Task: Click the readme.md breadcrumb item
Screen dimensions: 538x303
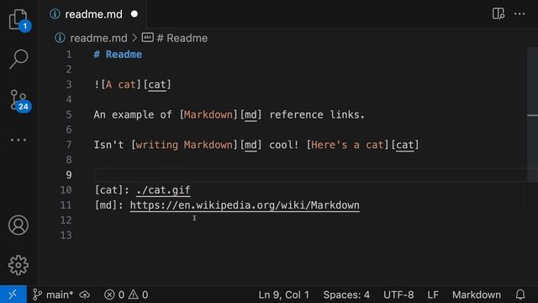Action: (x=92, y=38)
